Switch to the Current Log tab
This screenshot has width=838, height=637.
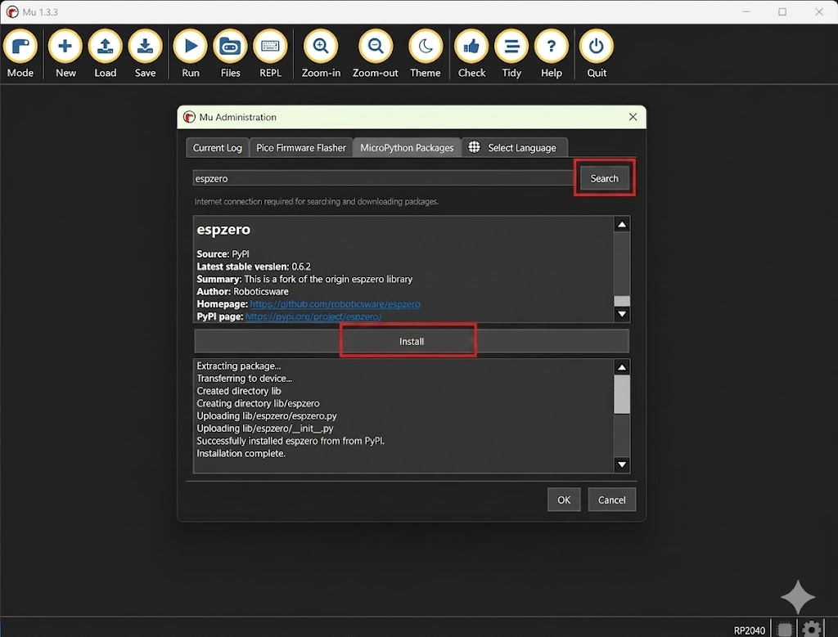click(218, 148)
